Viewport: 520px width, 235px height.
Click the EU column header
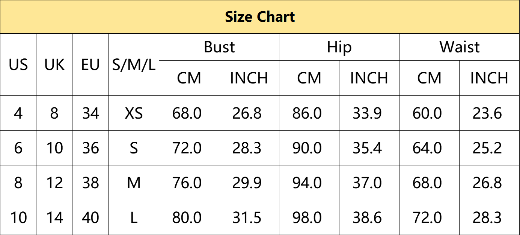[x=90, y=65]
